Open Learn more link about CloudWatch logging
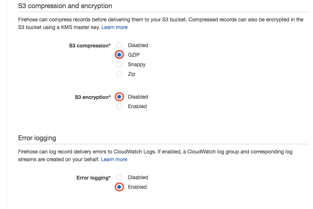313x209 pixels. (114, 159)
